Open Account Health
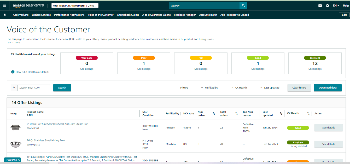Screen dimensions: 350x164 [208, 15]
